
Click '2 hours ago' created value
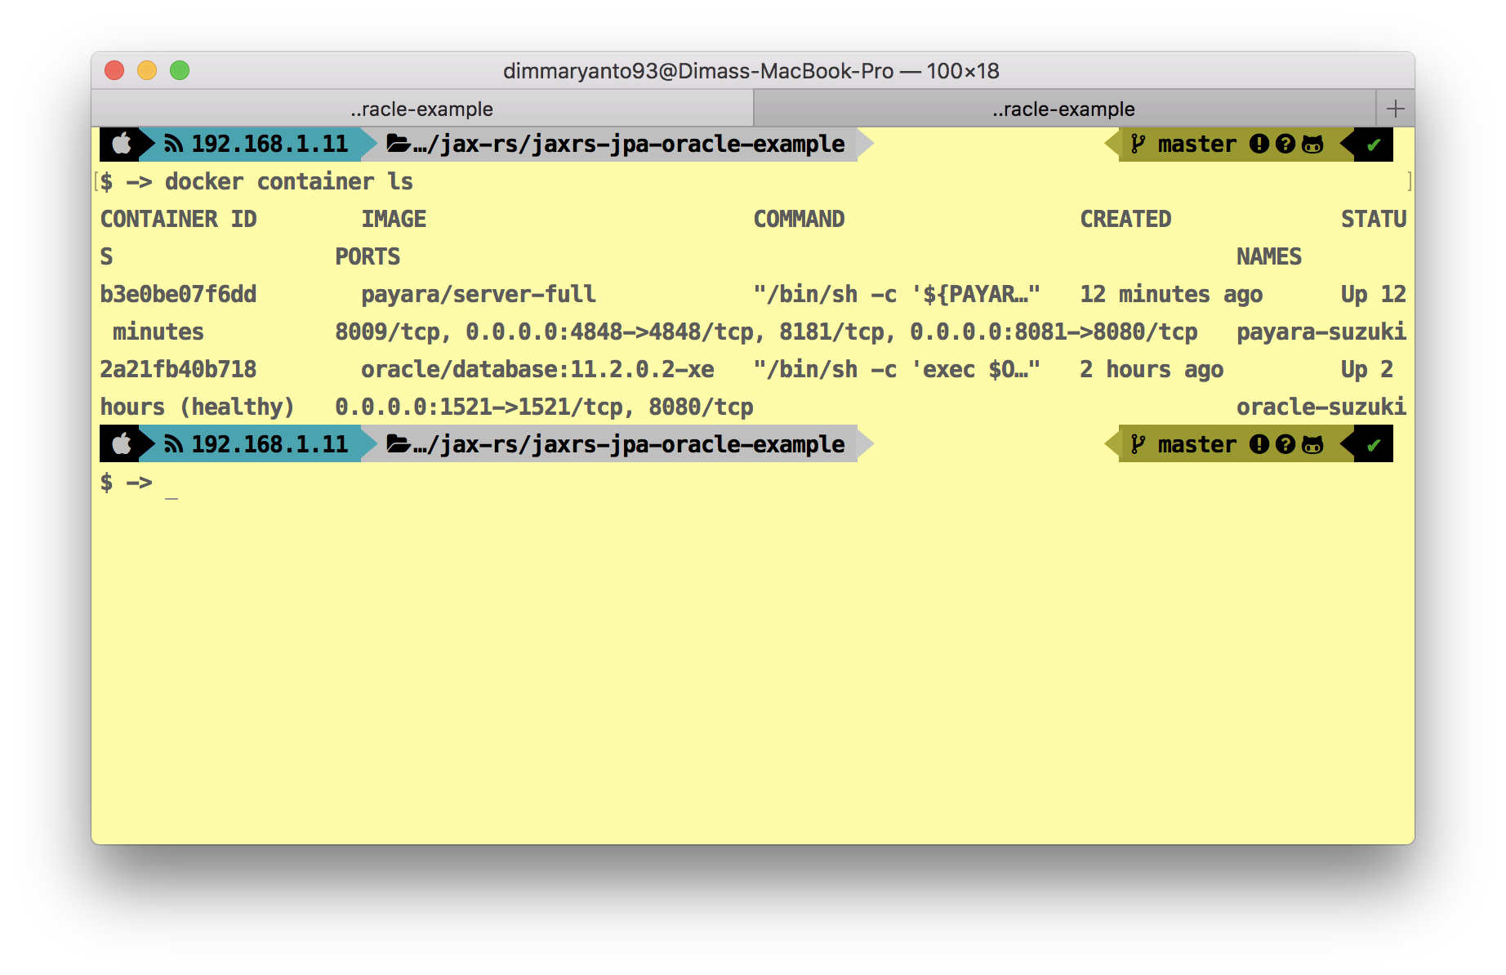pyautogui.click(x=1152, y=370)
